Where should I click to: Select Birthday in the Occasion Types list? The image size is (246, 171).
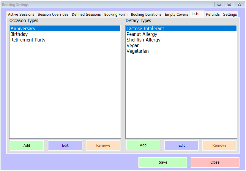click(x=19, y=34)
